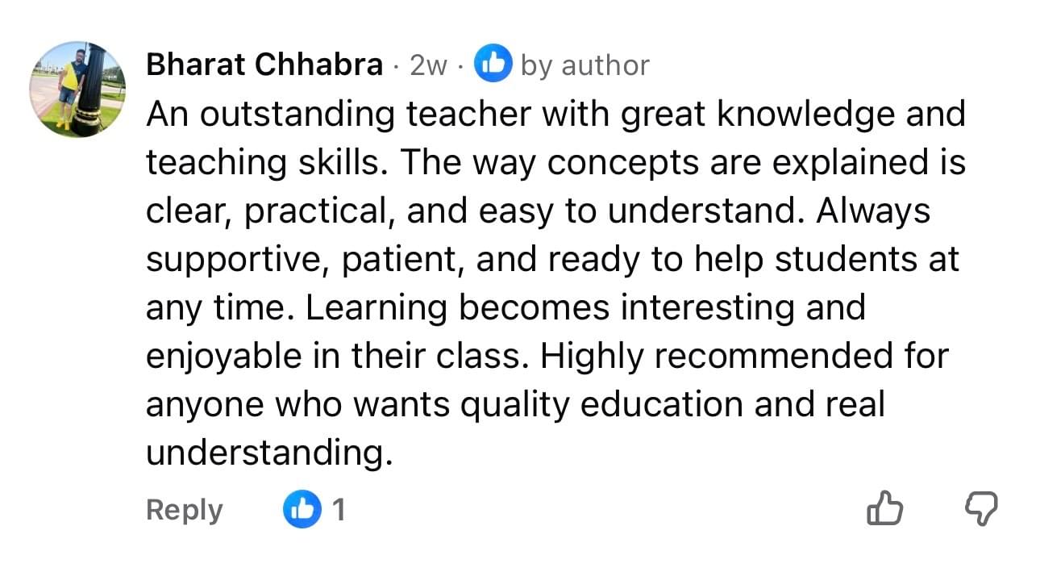Click the "2w" comment timestamp
The height and width of the screenshot is (572, 1040).
[428, 65]
